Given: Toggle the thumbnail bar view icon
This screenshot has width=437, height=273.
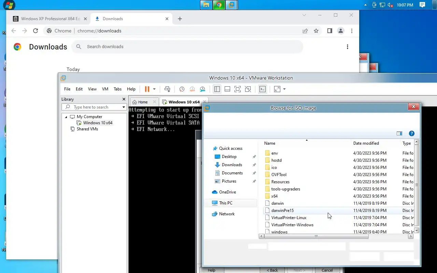Looking at the screenshot, I should click(x=227, y=89).
